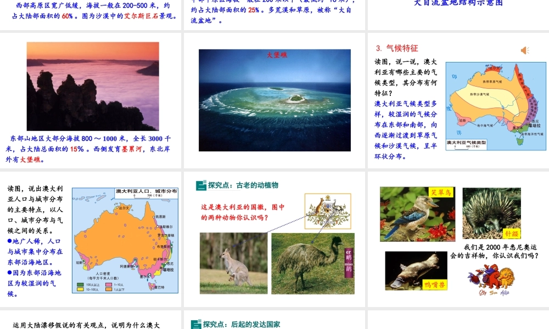
Task: Click the 凯恩斯 city label on population map
Action: (160, 217)
